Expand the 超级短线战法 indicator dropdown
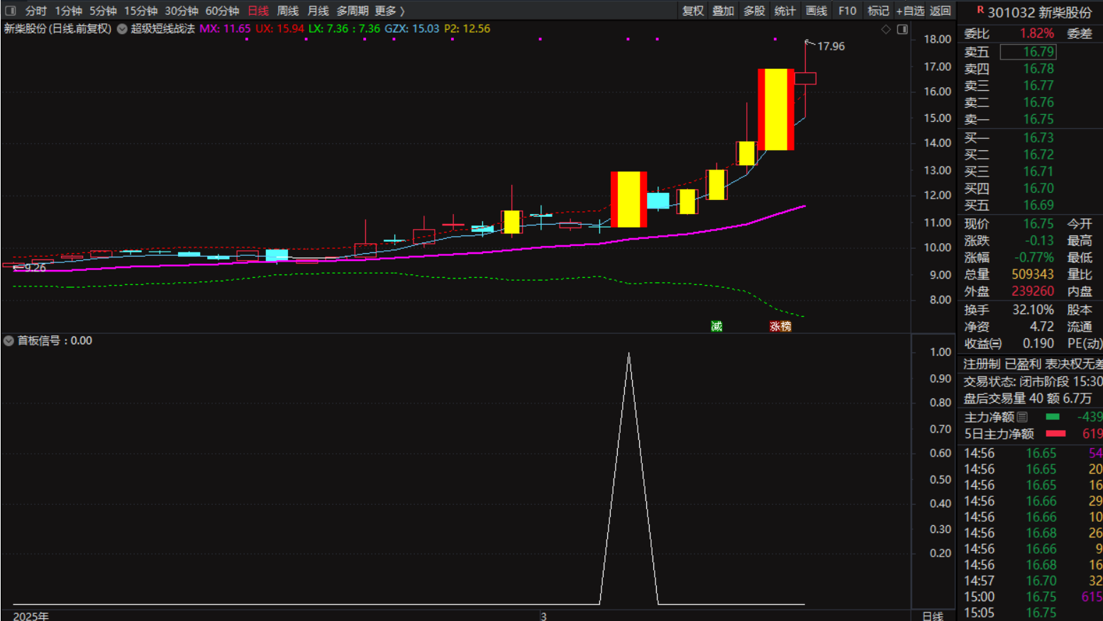The width and height of the screenshot is (1103, 621). (122, 29)
